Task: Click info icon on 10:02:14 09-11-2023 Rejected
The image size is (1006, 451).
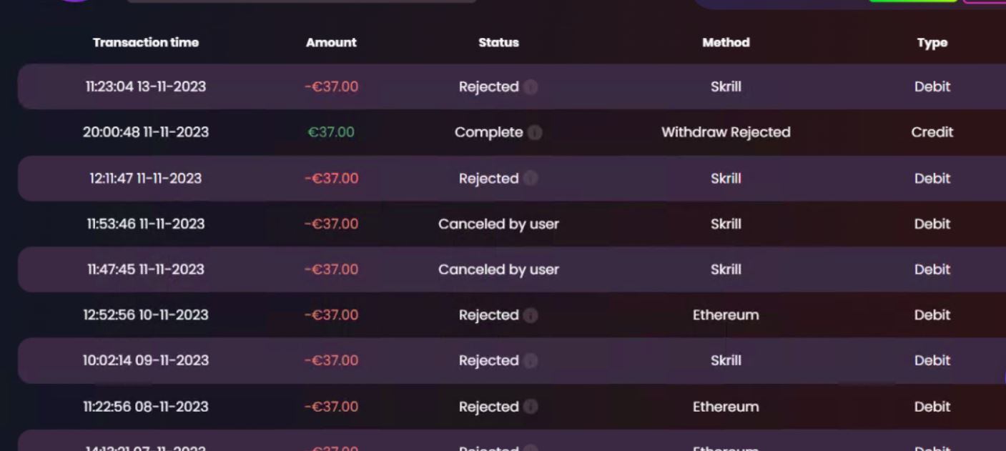Action: coord(531,361)
